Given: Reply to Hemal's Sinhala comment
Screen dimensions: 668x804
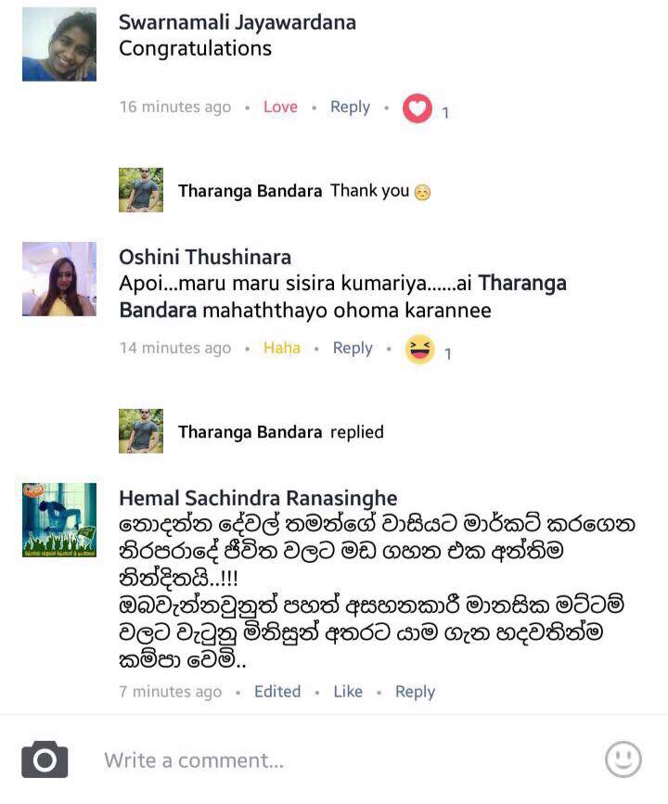Looking at the screenshot, I should pyautogui.click(x=415, y=691).
